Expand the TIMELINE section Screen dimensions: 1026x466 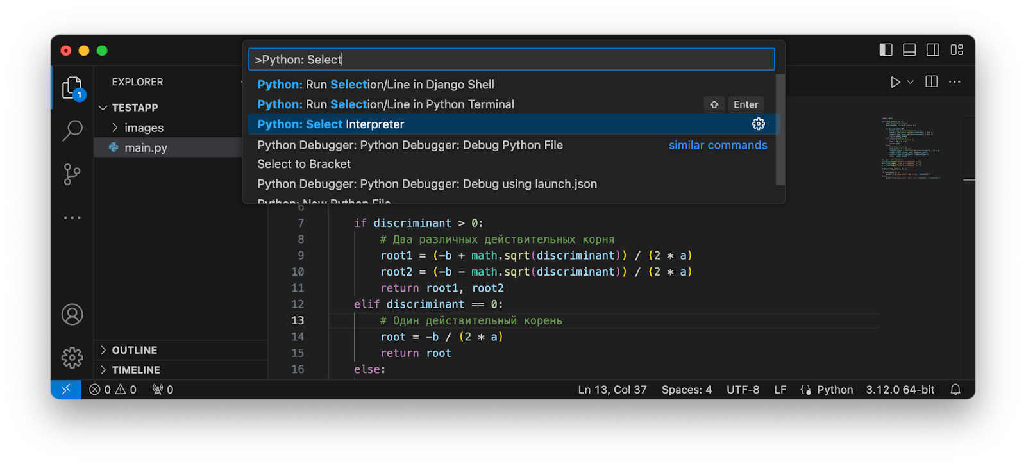[x=181, y=370]
